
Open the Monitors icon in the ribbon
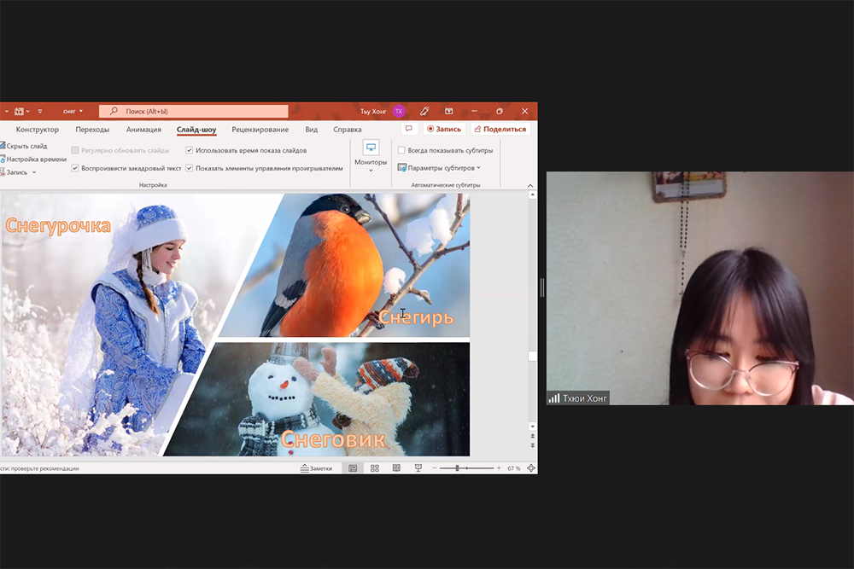[371, 148]
